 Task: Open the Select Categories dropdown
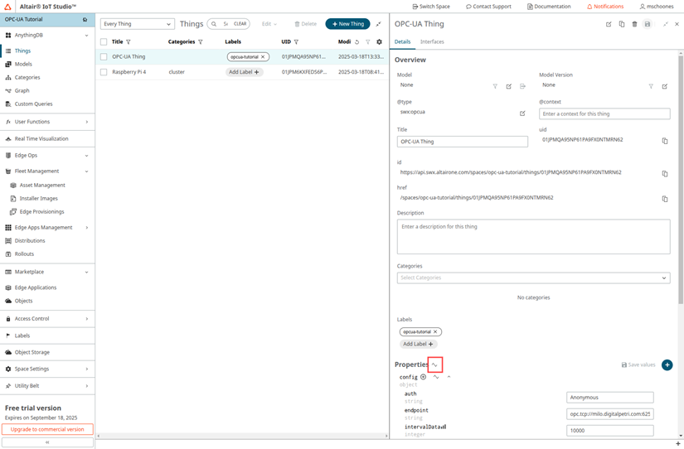click(533, 278)
